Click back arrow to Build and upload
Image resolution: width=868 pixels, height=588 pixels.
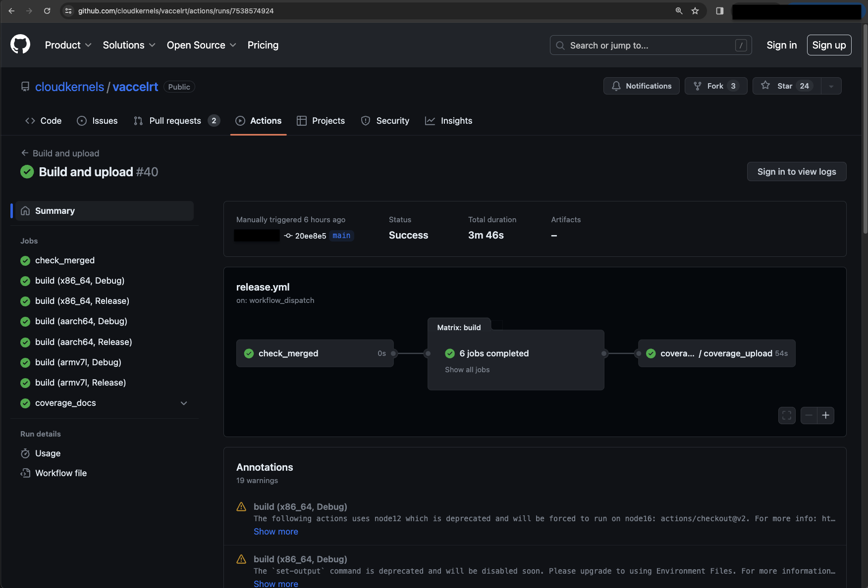coord(25,153)
